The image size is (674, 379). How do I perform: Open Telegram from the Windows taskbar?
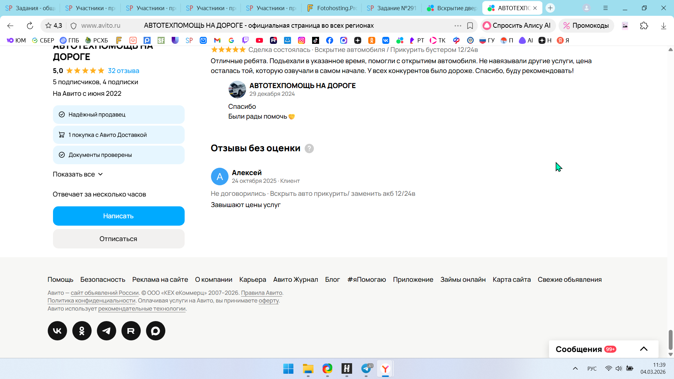[x=366, y=368]
